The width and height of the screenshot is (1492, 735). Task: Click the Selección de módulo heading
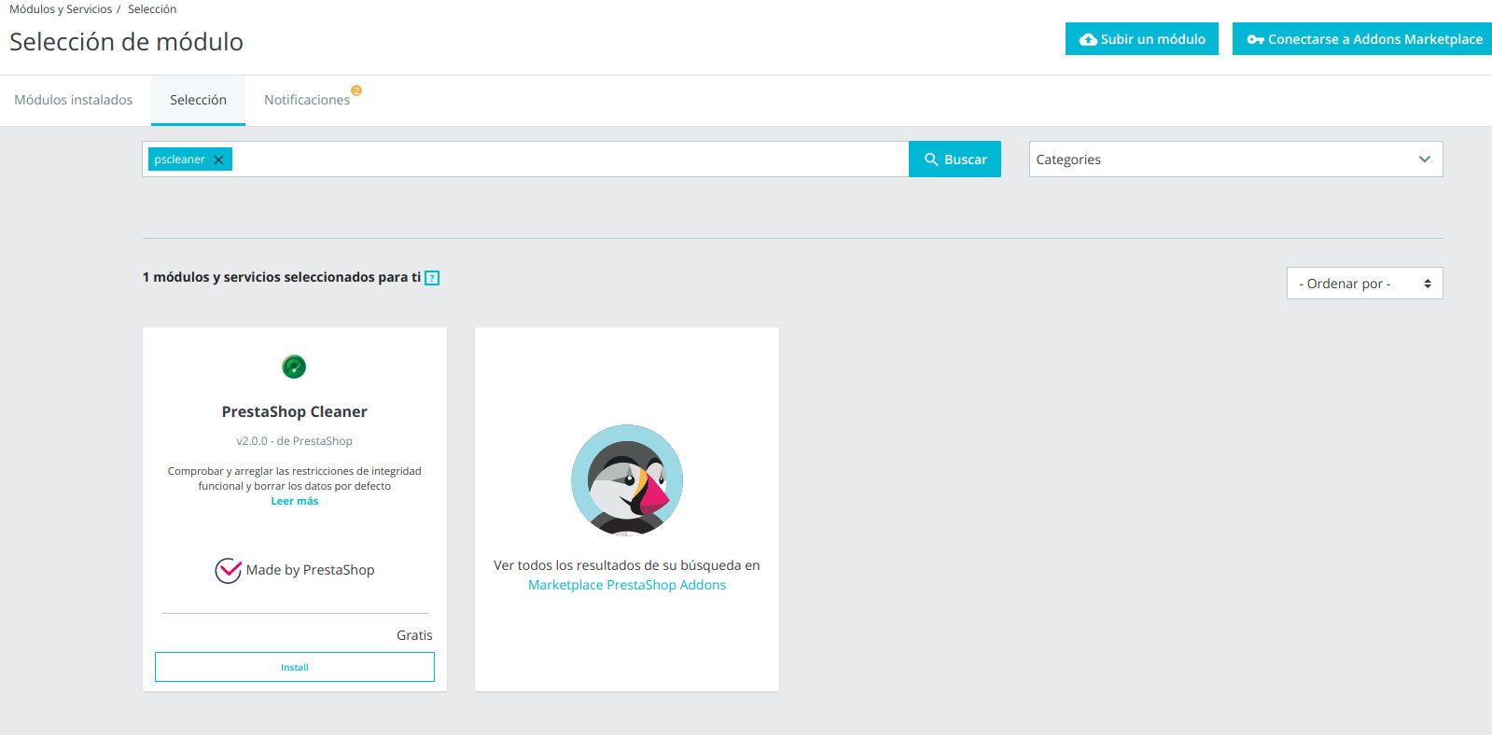(x=126, y=42)
